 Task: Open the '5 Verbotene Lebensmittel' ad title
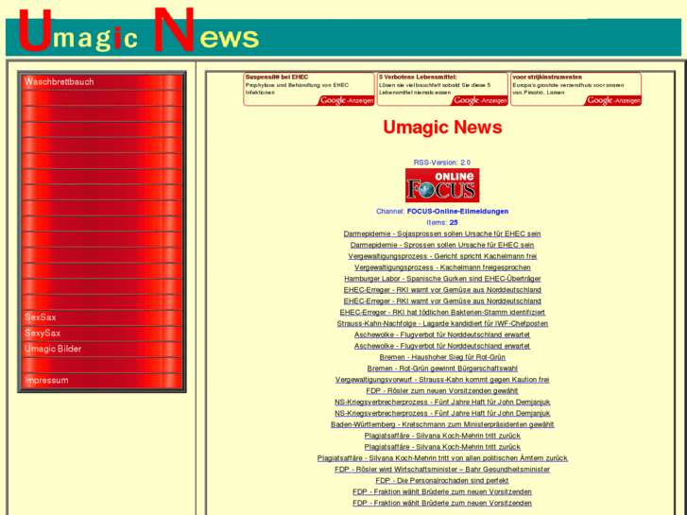click(x=418, y=77)
